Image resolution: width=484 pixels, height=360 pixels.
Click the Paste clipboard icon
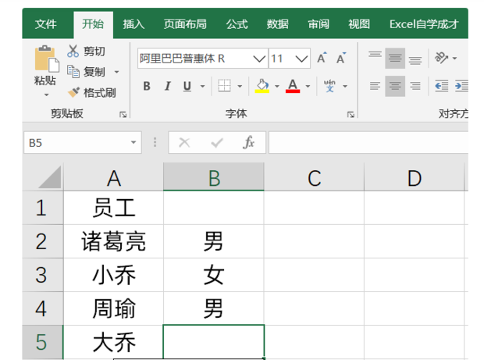(x=47, y=59)
